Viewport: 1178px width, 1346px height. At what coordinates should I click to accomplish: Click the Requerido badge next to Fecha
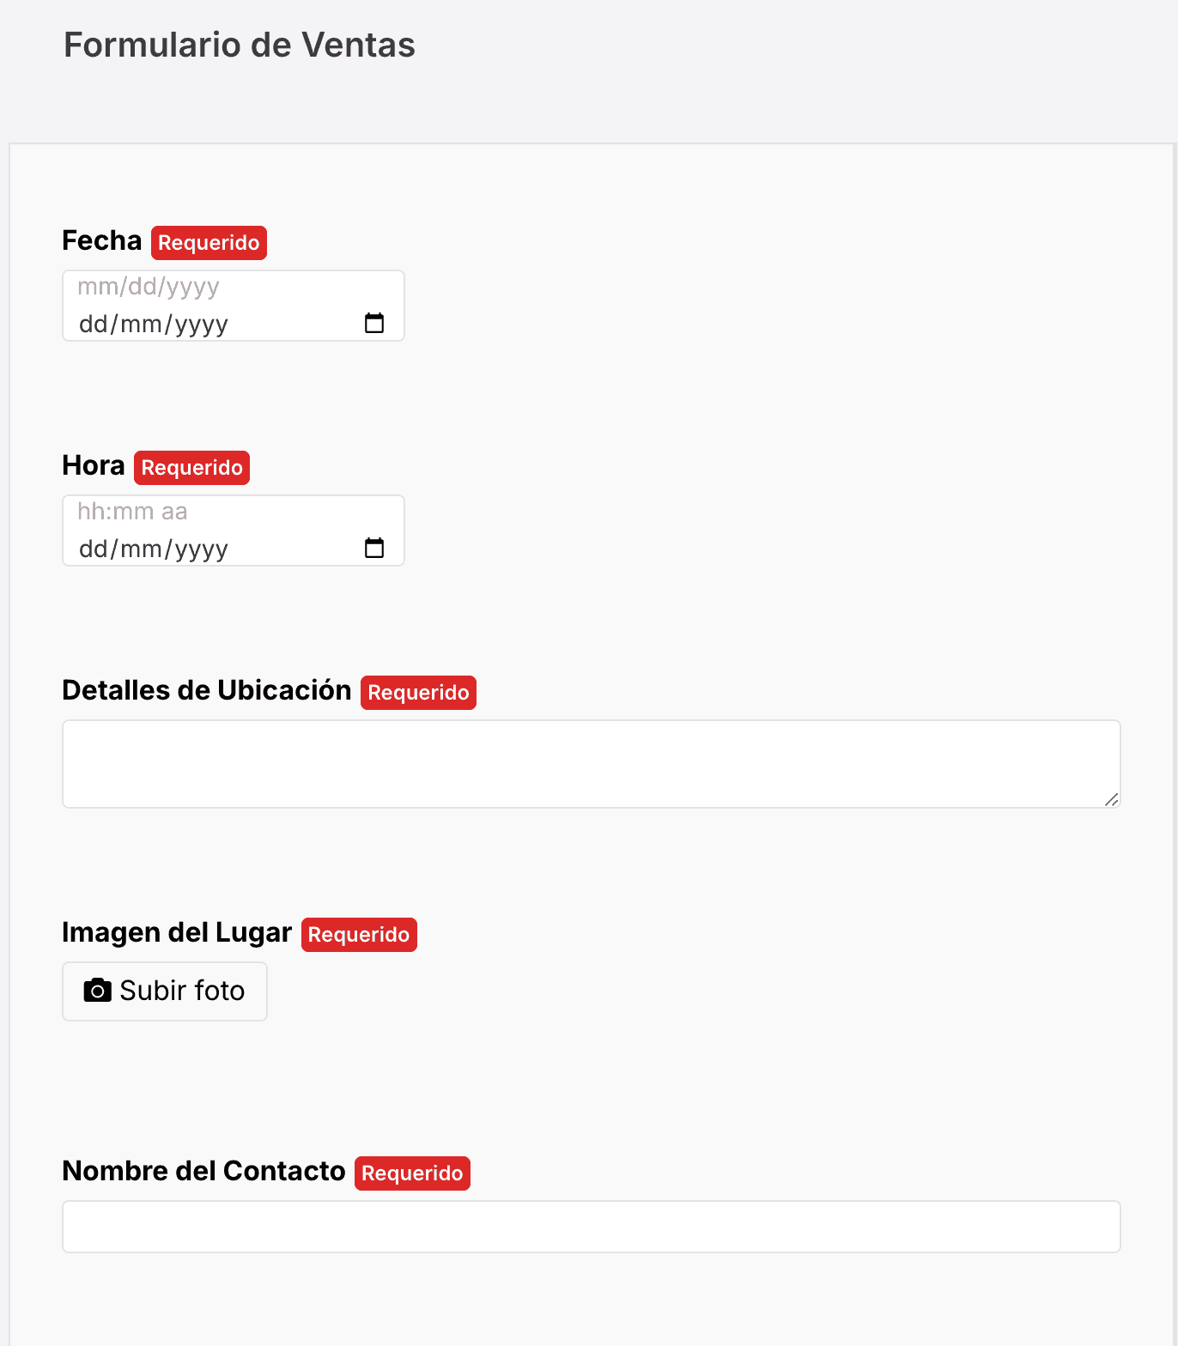pyautogui.click(x=209, y=242)
